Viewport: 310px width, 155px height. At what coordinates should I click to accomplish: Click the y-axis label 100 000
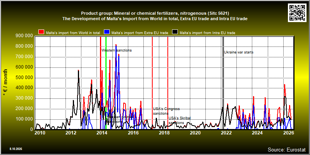[x=24, y=119]
